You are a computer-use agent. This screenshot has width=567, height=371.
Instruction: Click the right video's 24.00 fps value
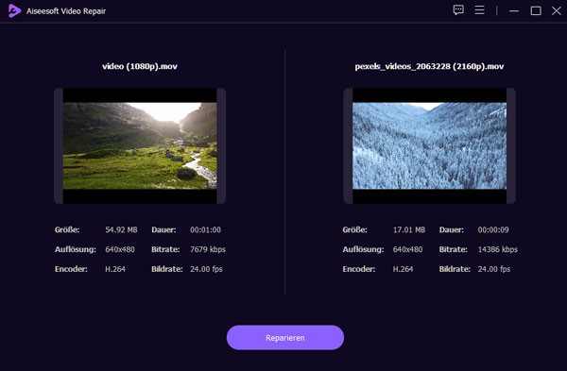(494, 269)
